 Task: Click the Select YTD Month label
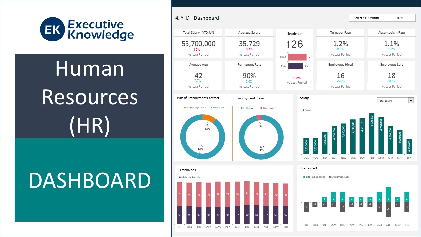tap(366, 18)
